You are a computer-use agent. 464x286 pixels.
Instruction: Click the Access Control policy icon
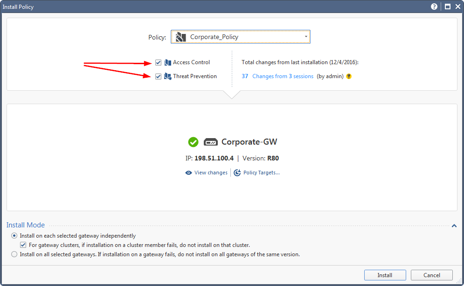point(168,62)
